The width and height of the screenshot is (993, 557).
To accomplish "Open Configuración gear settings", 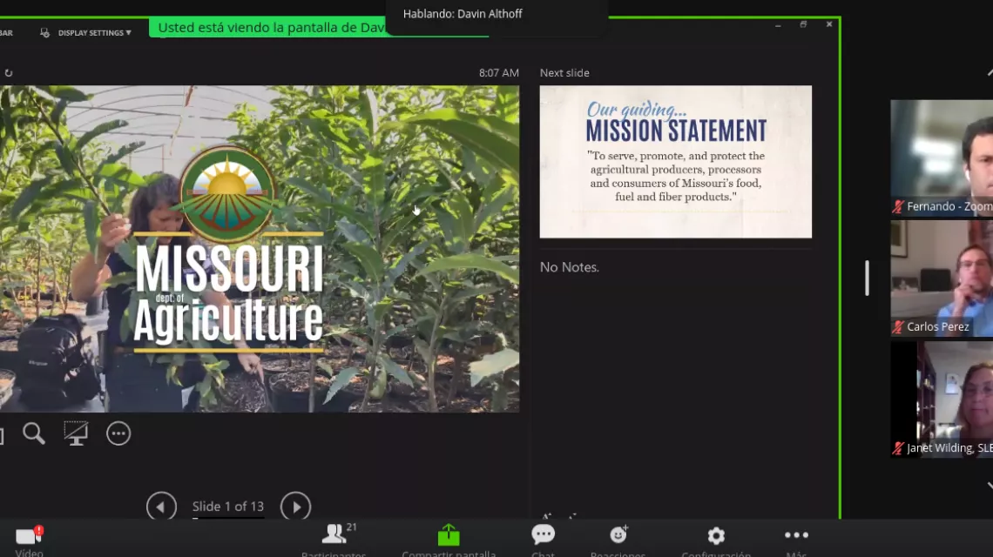I will point(716,537).
